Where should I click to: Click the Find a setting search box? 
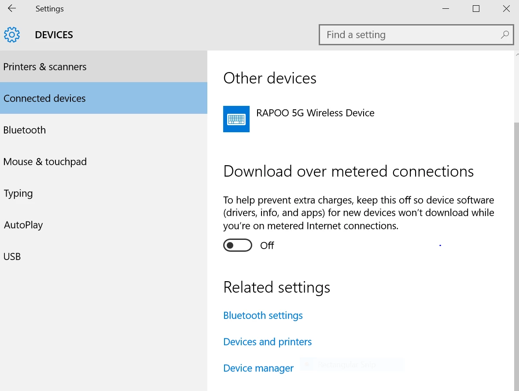click(409, 35)
